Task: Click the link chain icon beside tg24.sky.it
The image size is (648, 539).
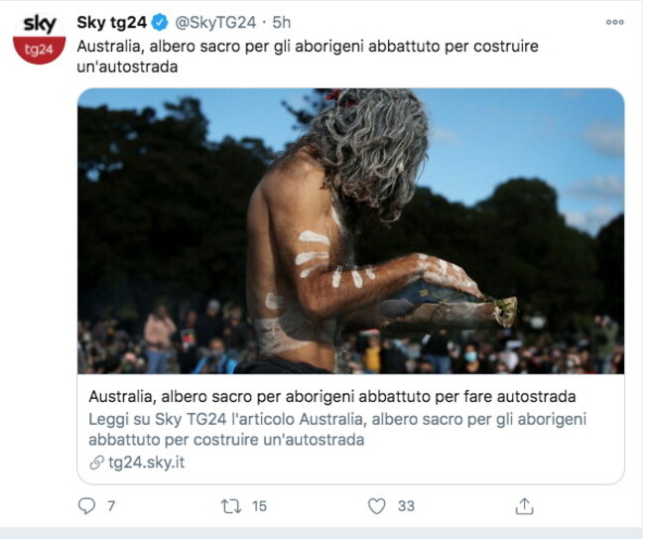Action: (96, 463)
